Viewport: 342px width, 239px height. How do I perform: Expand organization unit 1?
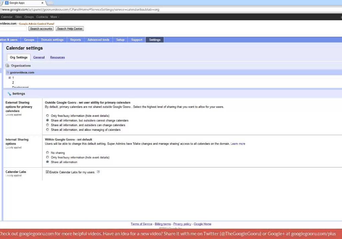point(10,78)
